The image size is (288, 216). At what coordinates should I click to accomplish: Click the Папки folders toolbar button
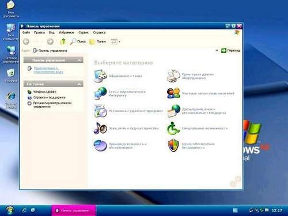(x=98, y=41)
